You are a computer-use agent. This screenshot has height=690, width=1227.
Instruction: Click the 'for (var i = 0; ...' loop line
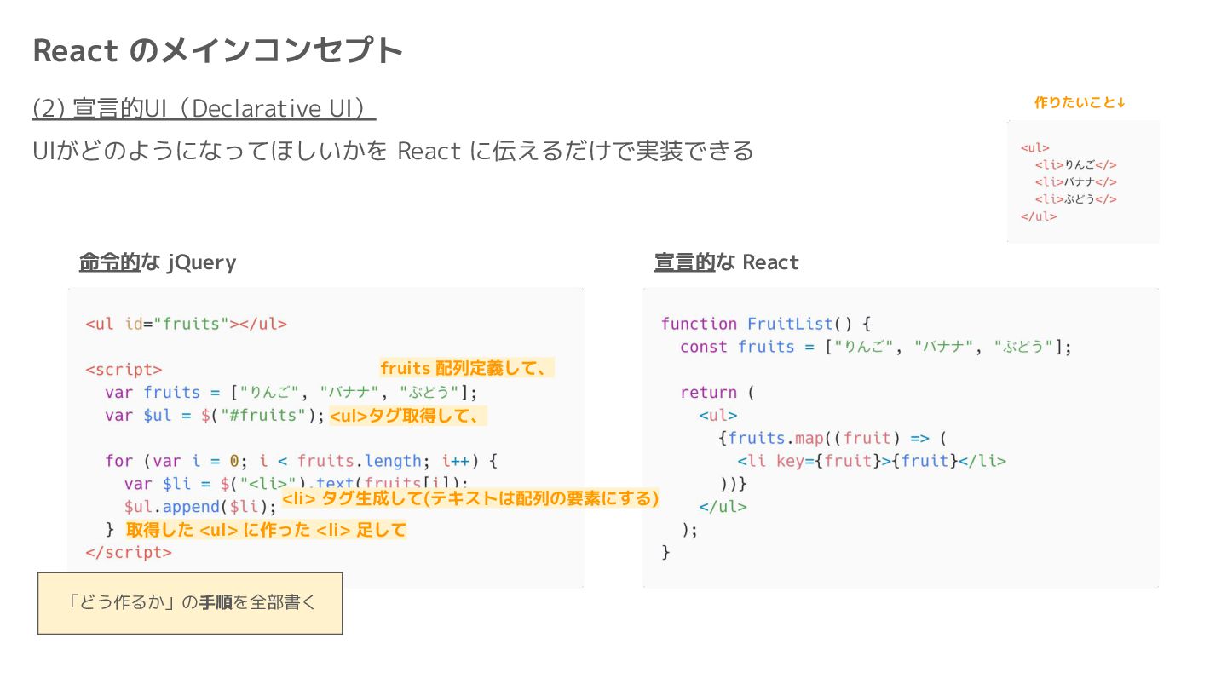(301, 461)
